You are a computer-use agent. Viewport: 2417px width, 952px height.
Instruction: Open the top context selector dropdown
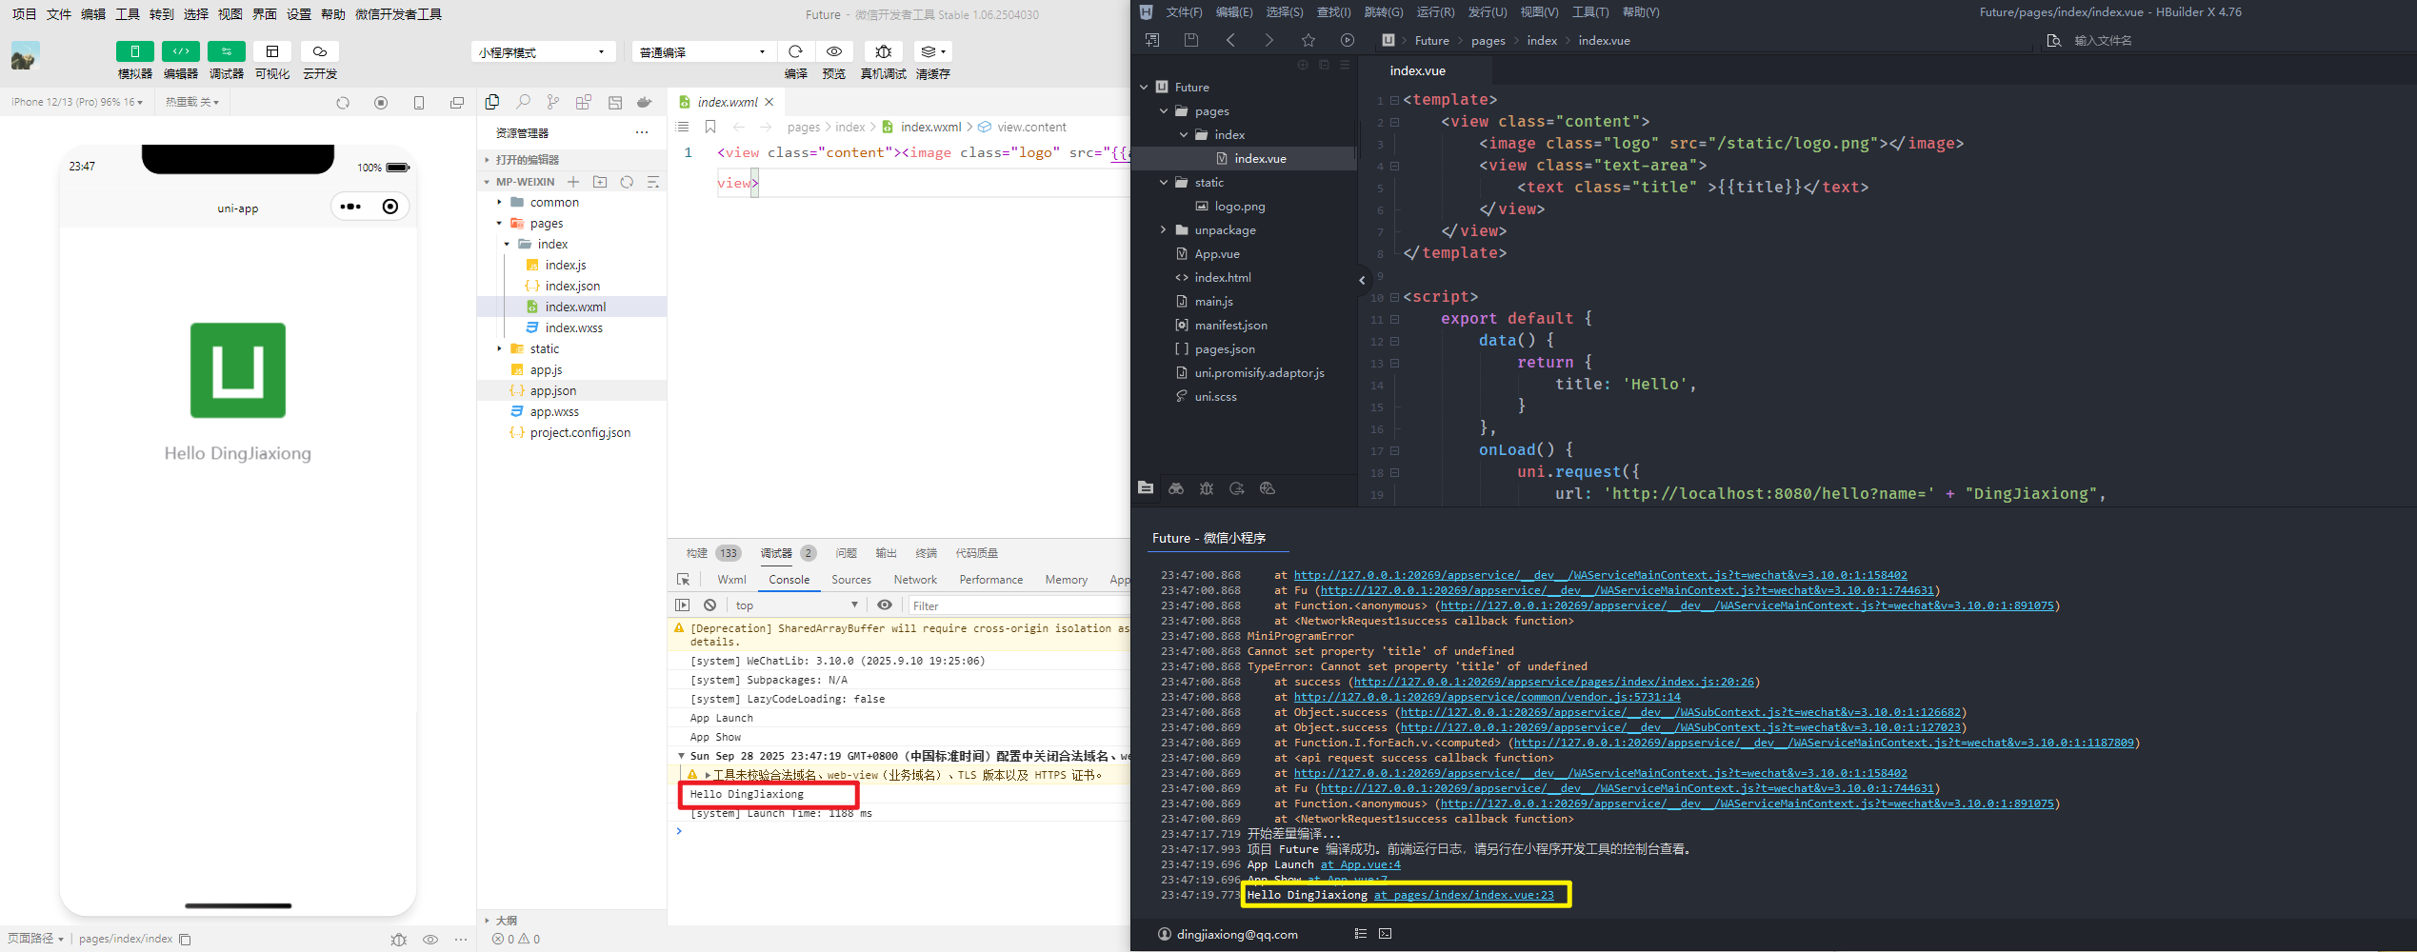click(797, 605)
